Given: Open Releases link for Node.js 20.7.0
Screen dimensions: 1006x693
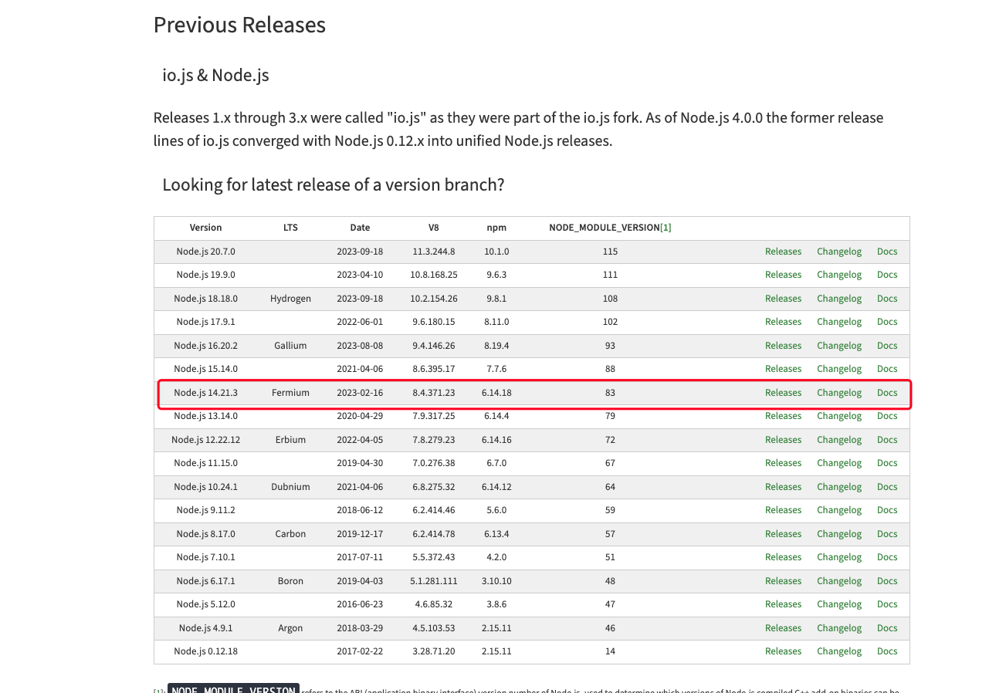Looking at the screenshot, I should click(783, 252).
